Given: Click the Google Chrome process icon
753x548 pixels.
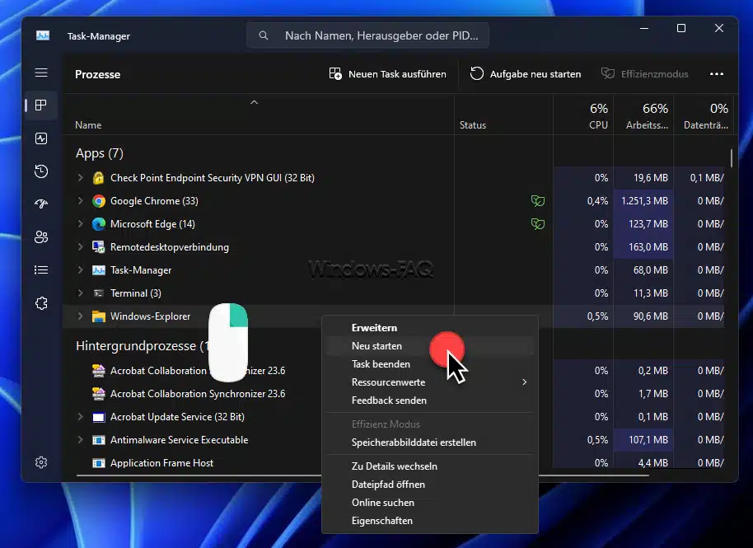Looking at the screenshot, I should click(x=98, y=201).
